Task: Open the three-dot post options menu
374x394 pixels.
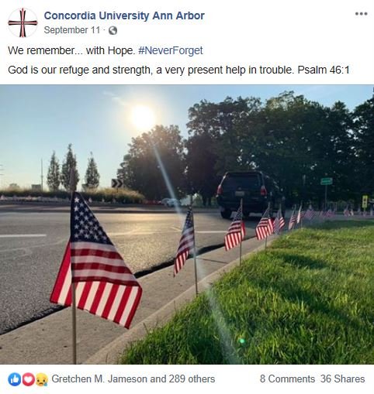Action: click(x=361, y=14)
